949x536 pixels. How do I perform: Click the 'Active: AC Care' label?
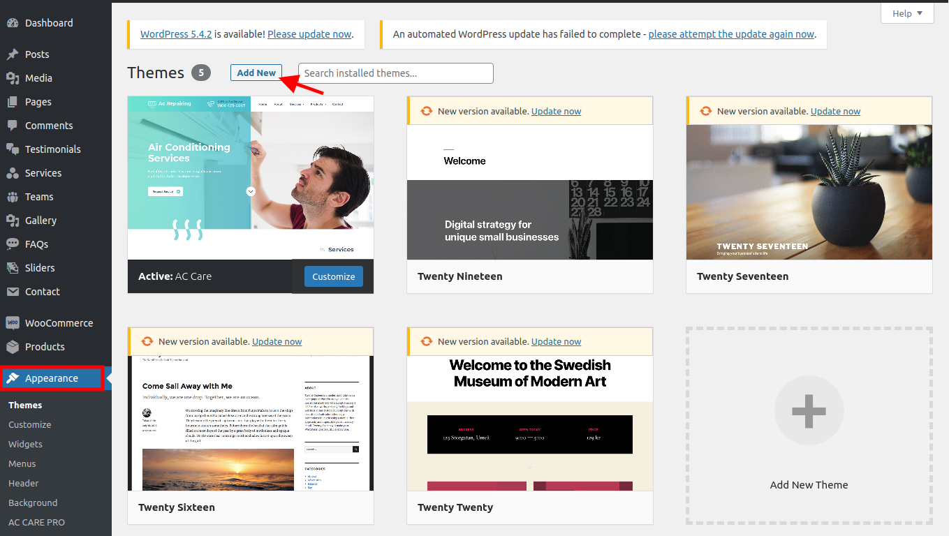click(175, 276)
